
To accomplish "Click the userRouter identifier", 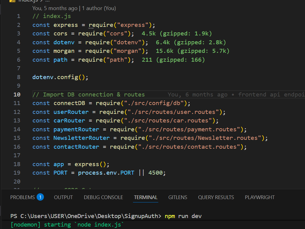I will [71, 112].
